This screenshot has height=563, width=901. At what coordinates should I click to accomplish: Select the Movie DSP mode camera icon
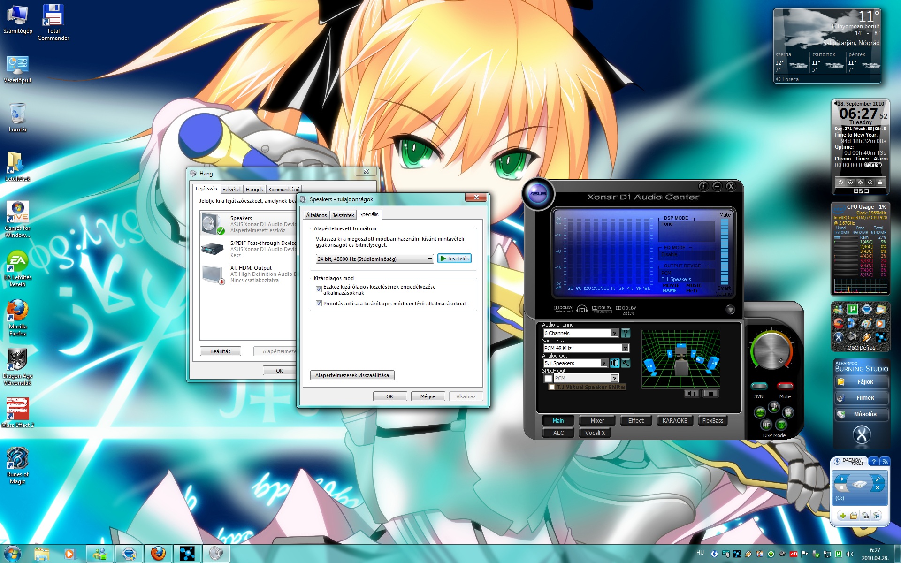tap(788, 413)
